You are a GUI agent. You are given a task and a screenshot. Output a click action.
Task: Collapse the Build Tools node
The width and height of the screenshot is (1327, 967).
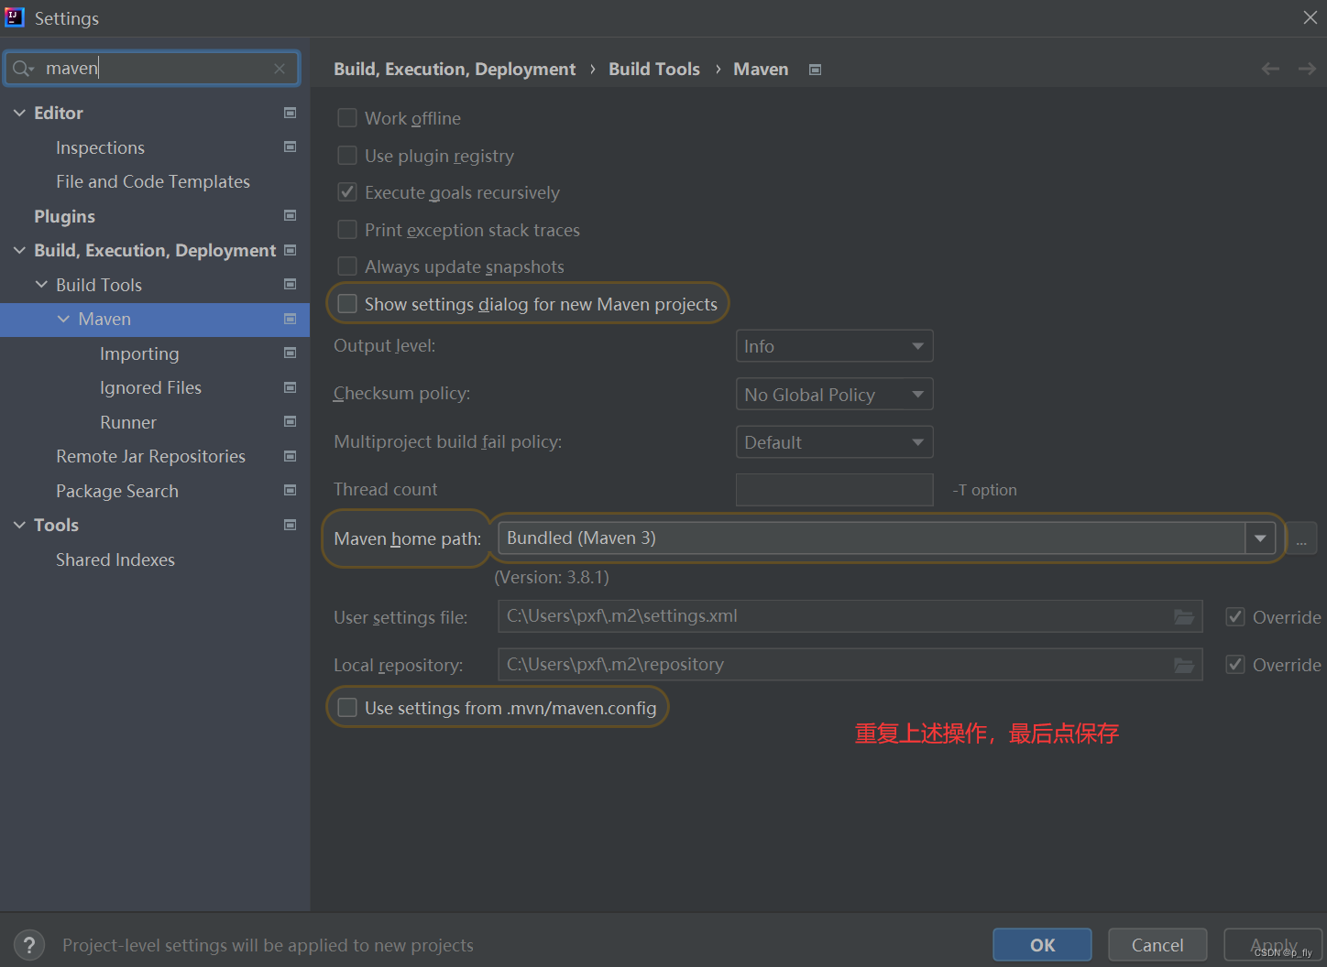click(41, 285)
